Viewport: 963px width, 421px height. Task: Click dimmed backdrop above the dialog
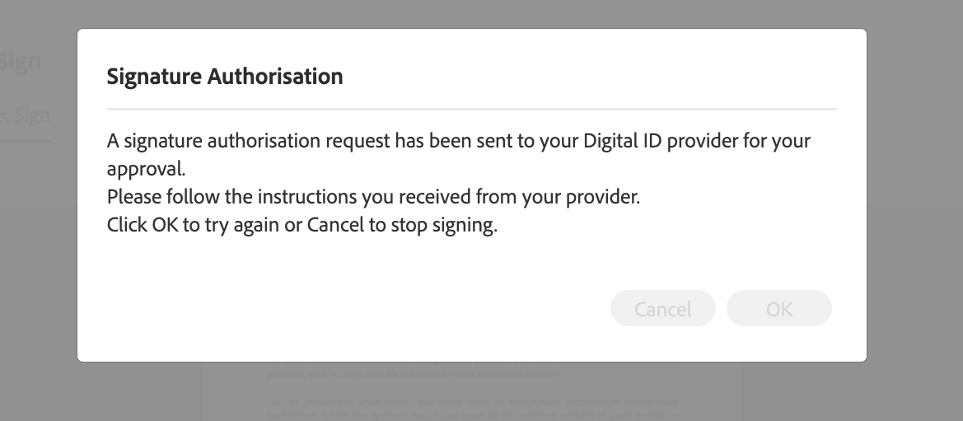472,13
